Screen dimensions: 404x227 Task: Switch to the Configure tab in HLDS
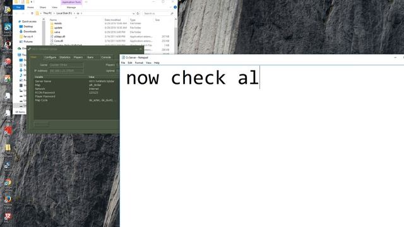click(50, 57)
